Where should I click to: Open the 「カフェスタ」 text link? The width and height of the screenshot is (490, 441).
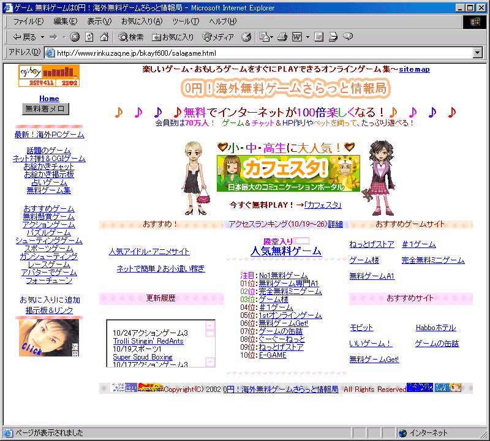(323, 205)
